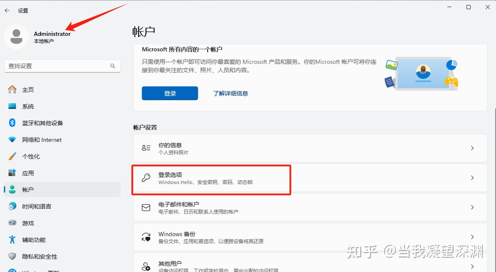Open 蓝牙和其他设备 settings via its icon
The image size is (496, 272).
[x=12, y=123]
